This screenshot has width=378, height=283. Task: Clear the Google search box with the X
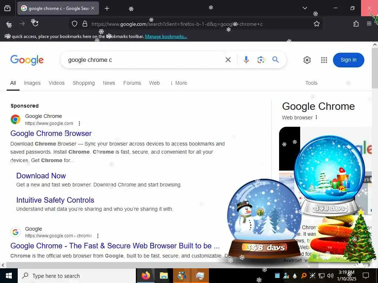pos(228,60)
